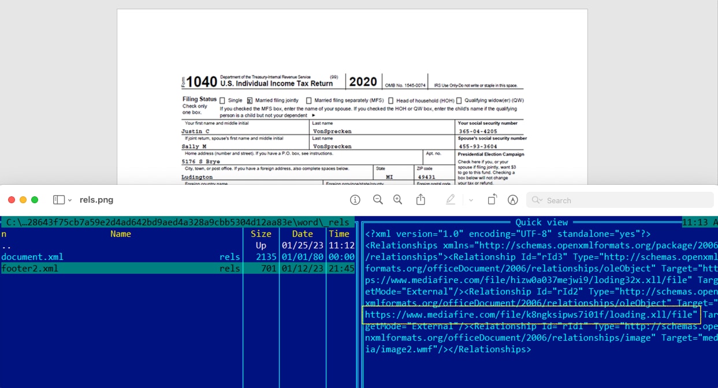
Task: Check the Head of household box
Action: (x=390, y=100)
